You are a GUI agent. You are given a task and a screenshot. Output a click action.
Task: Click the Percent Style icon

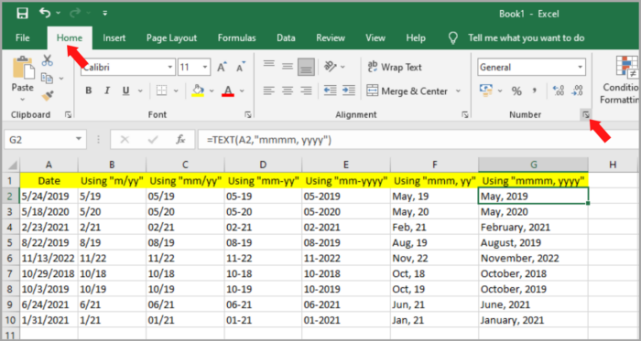[516, 91]
